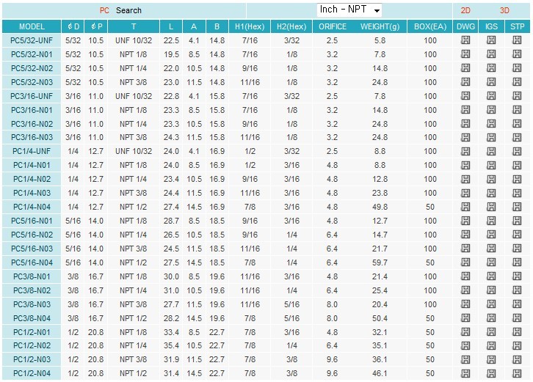The width and height of the screenshot is (533, 382).
Task: Click the ORIFICE column header
Action: [x=333, y=26]
